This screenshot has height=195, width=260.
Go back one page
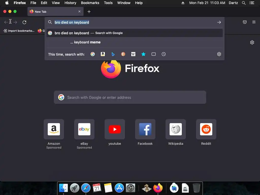click(x=6, y=22)
